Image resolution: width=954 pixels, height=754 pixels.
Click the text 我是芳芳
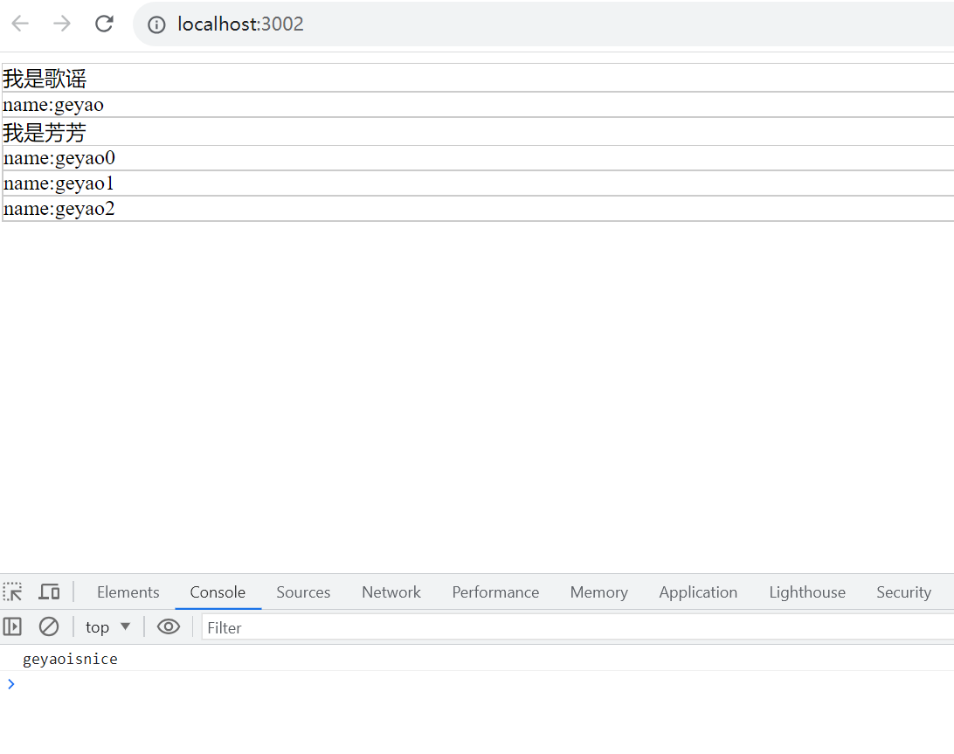pos(45,132)
